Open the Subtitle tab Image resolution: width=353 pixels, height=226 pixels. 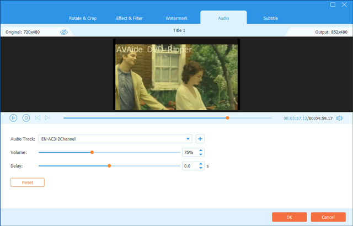270,18
